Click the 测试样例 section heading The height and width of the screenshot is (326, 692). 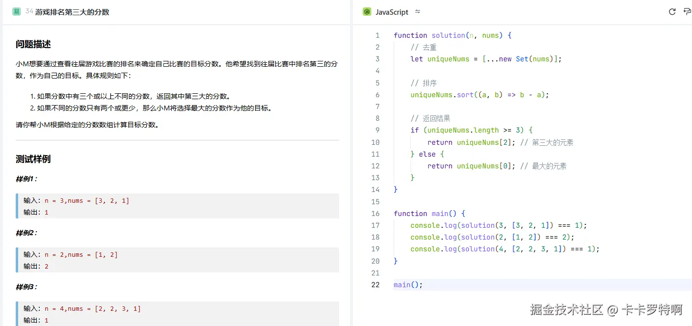click(32, 159)
